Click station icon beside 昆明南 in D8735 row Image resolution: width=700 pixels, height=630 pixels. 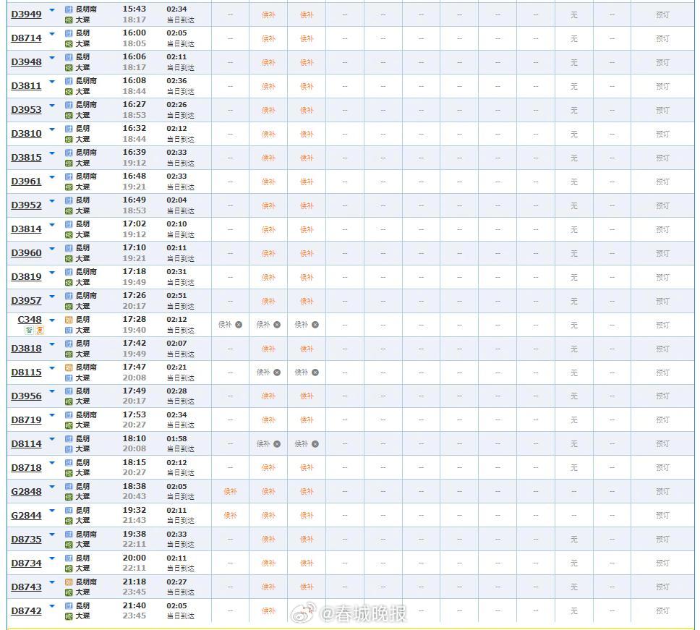click(69, 535)
